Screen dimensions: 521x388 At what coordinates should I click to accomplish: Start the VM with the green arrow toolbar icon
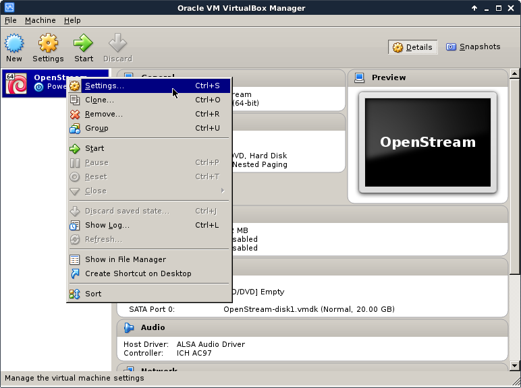click(84, 43)
